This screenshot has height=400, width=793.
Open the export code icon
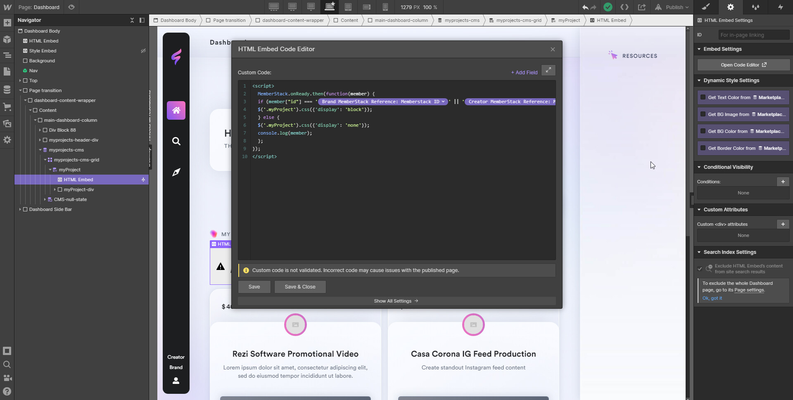pos(624,7)
